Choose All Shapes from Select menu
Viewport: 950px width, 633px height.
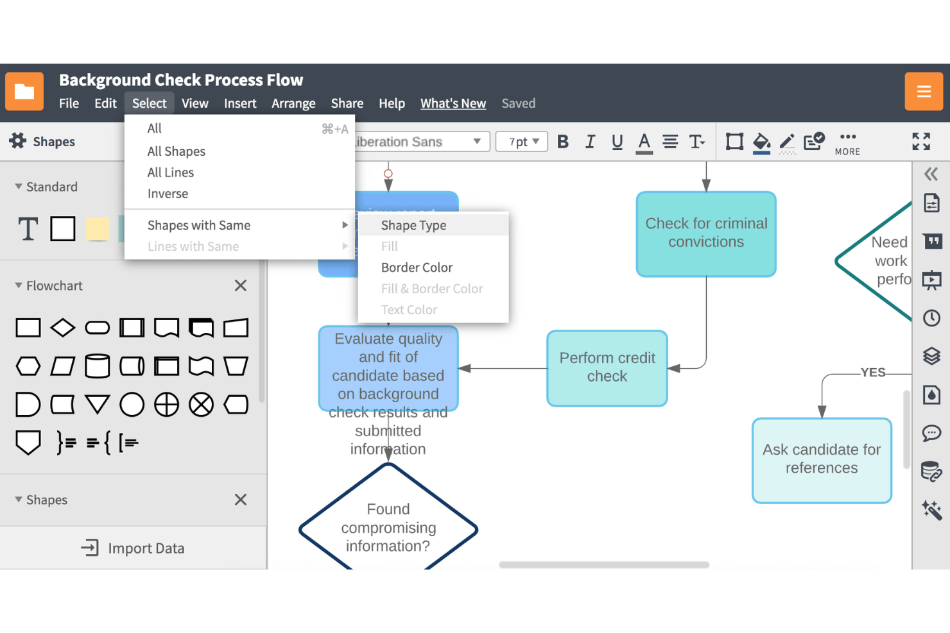240,151
